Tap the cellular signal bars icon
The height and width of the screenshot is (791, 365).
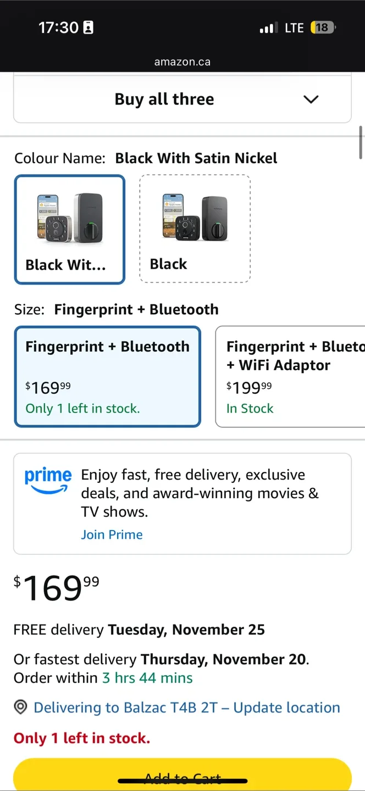pos(268,27)
